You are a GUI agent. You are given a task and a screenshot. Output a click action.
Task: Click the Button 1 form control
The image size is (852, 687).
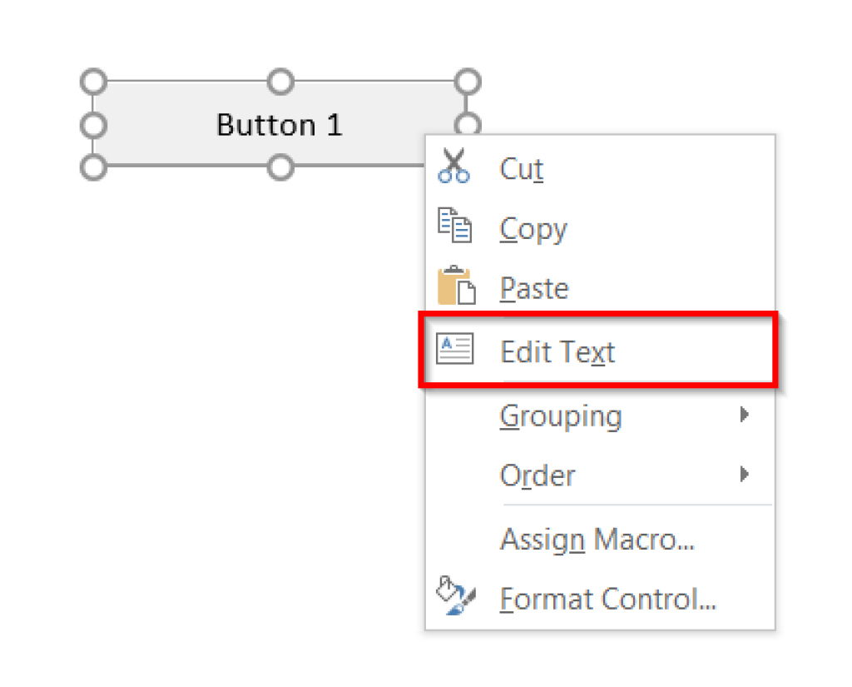(279, 125)
